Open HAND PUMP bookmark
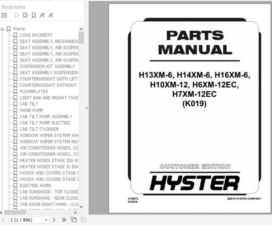Image resolution: width=272 pixels, height=225 pixels. (x=31, y=110)
